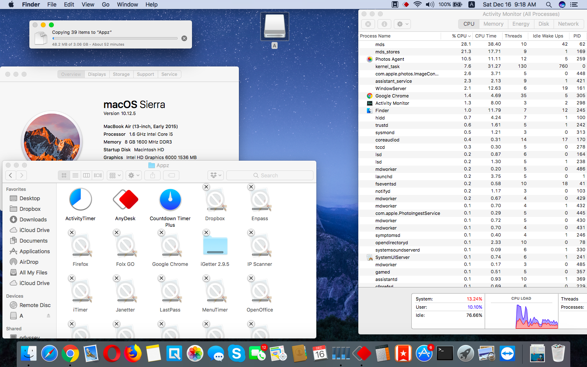Select the Photos Agent process row
587x367 pixels.
click(473, 59)
